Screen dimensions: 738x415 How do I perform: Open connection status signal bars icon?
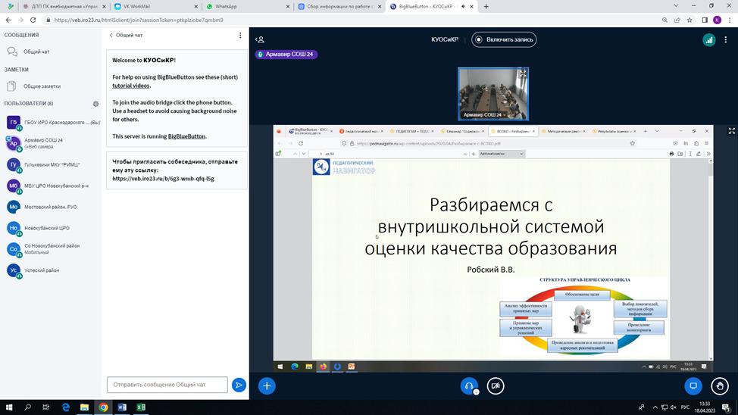tap(708, 40)
